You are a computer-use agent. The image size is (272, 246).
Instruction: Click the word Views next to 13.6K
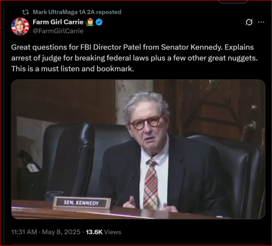[113, 232]
